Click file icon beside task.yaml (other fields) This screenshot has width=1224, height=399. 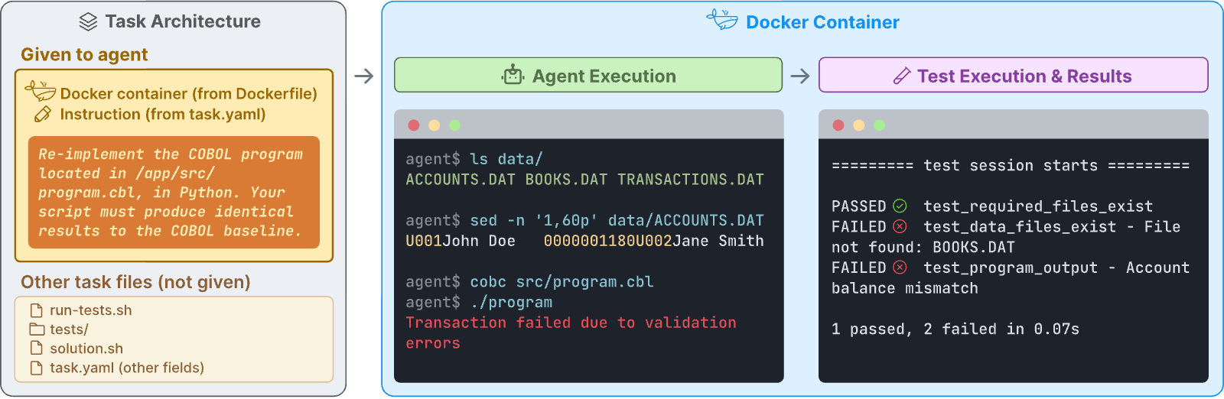point(36,368)
